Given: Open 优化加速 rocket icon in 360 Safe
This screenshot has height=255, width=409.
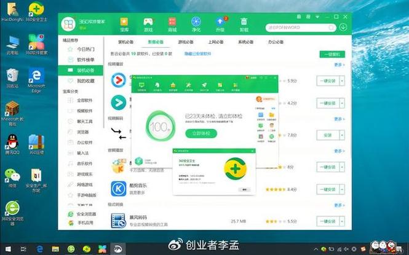Looking at the screenshot, I should click(204, 87).
